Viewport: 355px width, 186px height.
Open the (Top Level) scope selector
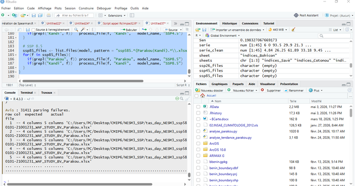tap(28, 85)
